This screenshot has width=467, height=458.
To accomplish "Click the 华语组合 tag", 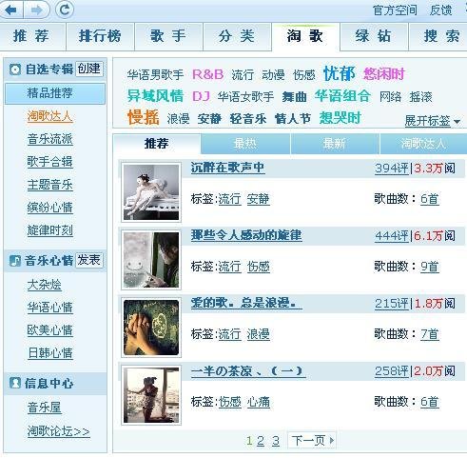I will (342, 95).
